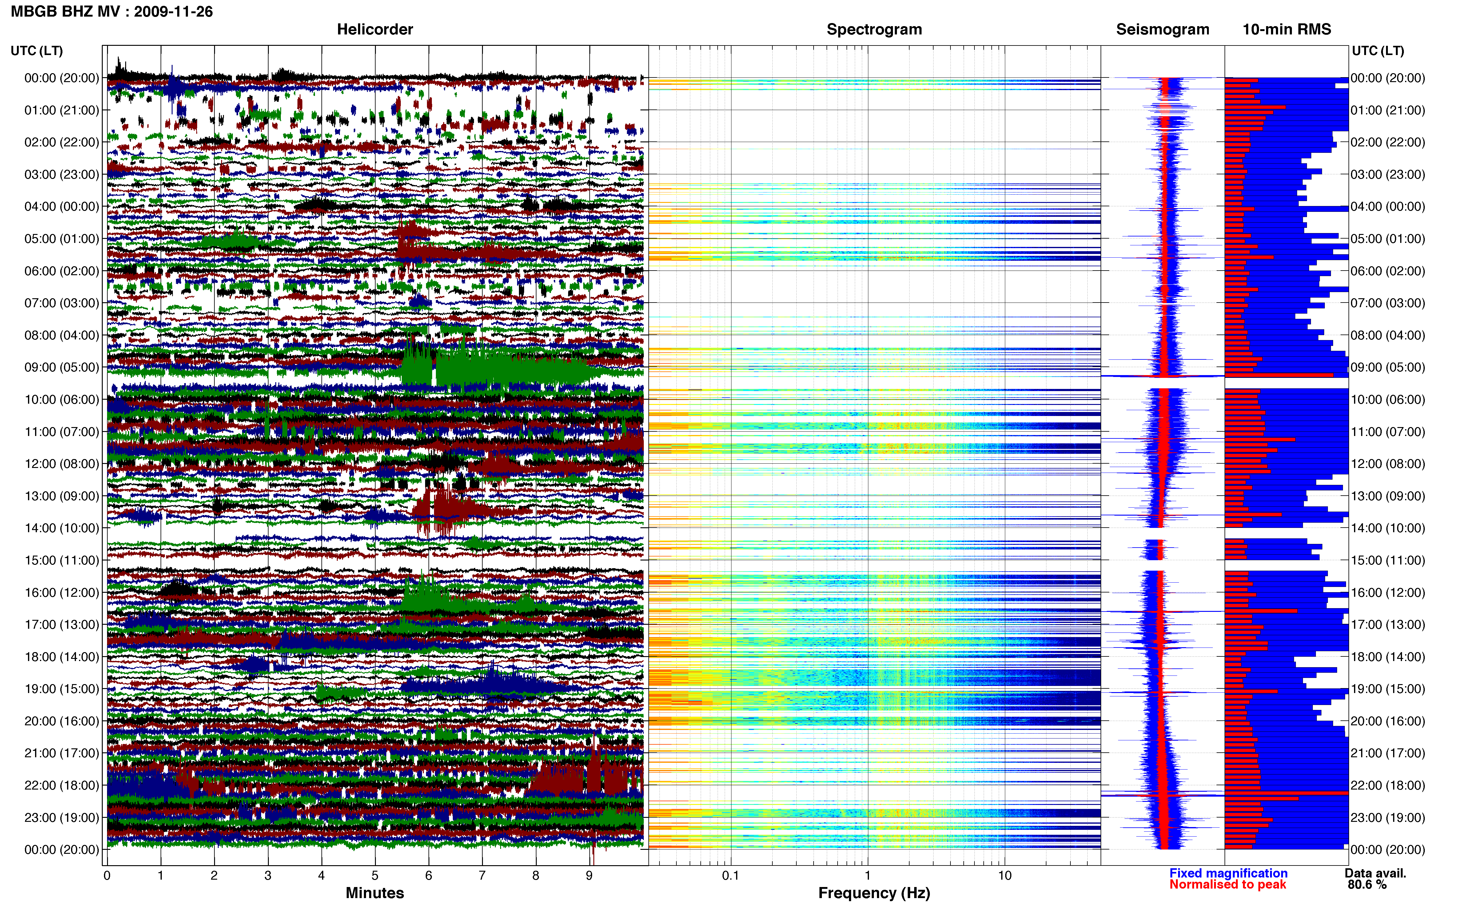This screenshot has height=911, width=1458.
Task: Click the left time label '03:00 (23:00)'
Action: [62, 174]
